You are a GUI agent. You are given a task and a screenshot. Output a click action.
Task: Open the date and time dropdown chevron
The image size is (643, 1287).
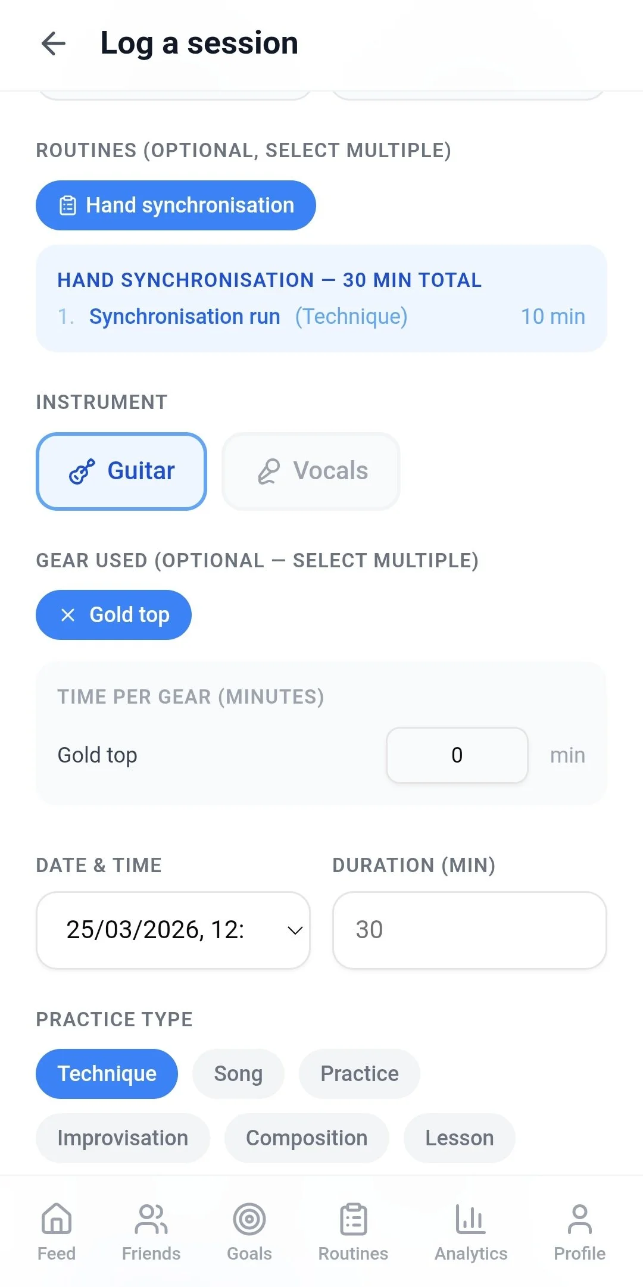tap(295, 930)
